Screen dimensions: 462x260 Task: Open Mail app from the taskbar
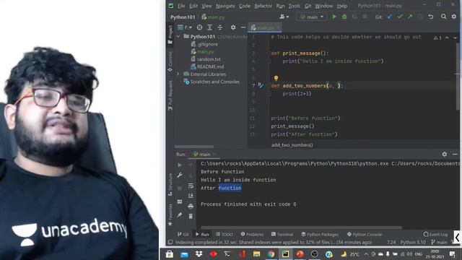184,253
